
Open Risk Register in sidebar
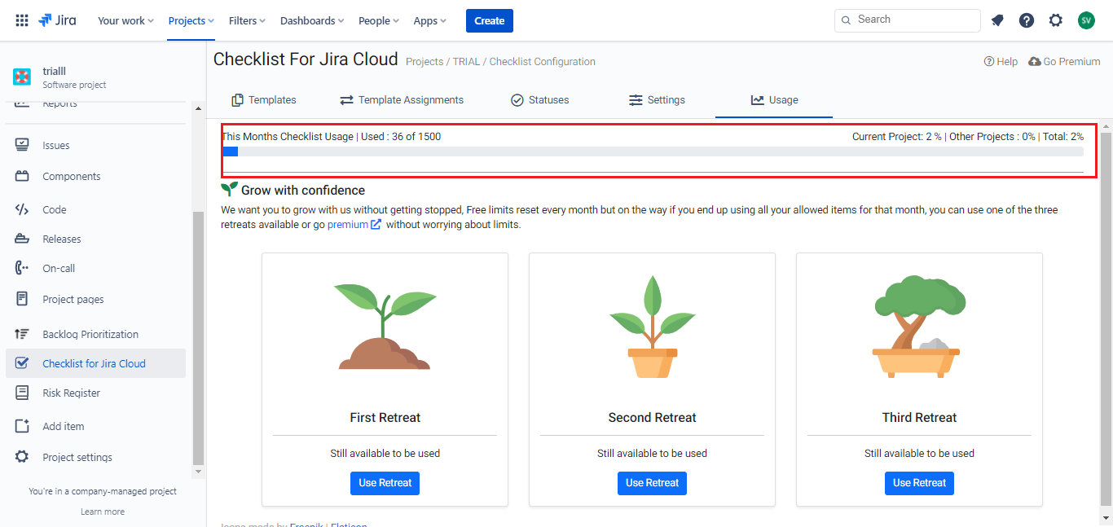(71, 393)
